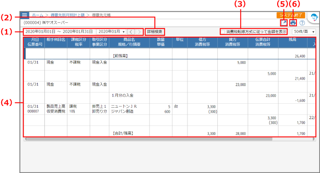Open the help question mark icon
The height and width of the screenshot is (173, 320).
tap(302, 23)
